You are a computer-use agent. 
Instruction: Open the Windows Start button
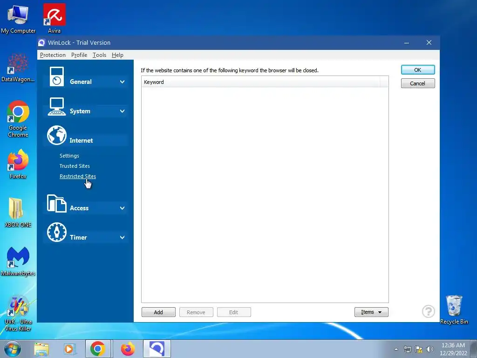tap(13, 349)
